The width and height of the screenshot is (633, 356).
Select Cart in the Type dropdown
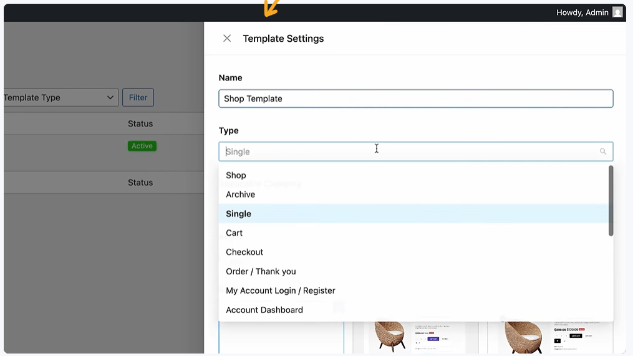234,233
